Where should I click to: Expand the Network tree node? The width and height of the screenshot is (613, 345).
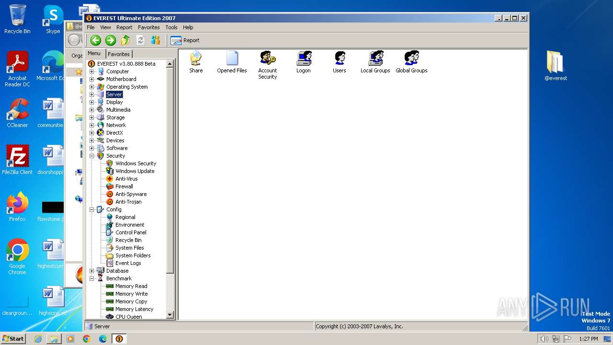[x=92, y=125]
